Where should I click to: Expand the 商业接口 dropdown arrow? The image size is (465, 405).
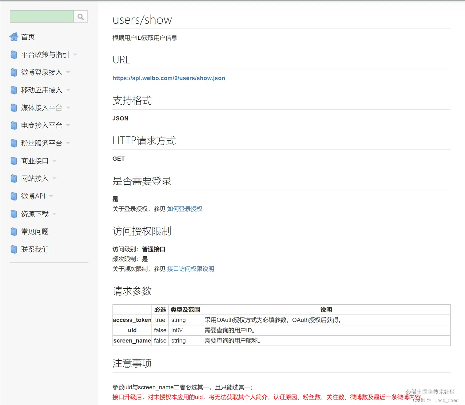click(x=54, y=161)
